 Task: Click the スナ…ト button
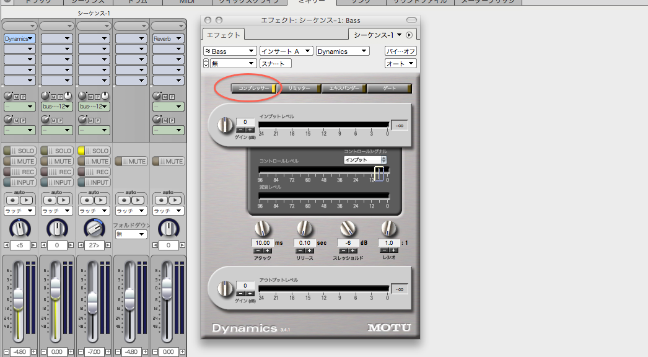pyautogui.click(x=276, y=63)
